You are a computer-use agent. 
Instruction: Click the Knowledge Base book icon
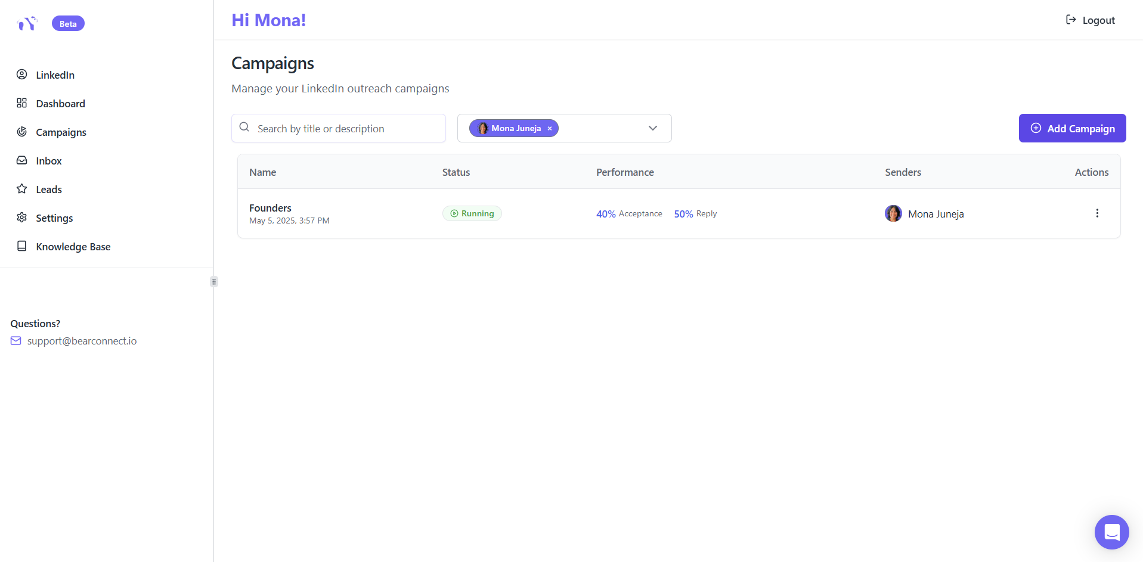point(22,246)
